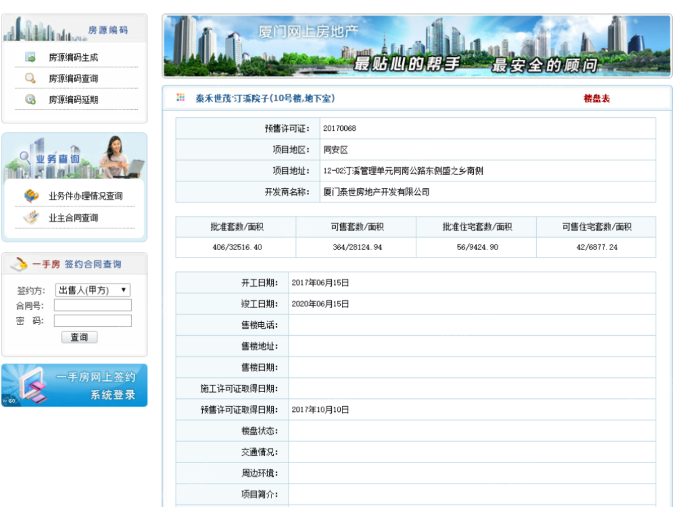Click the 房源编码 header image

click(74, 29)
